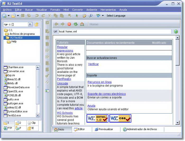Viewport: 185px width, 141px height.
Task: Open the Convertir menu
Action: pos(77,10)
